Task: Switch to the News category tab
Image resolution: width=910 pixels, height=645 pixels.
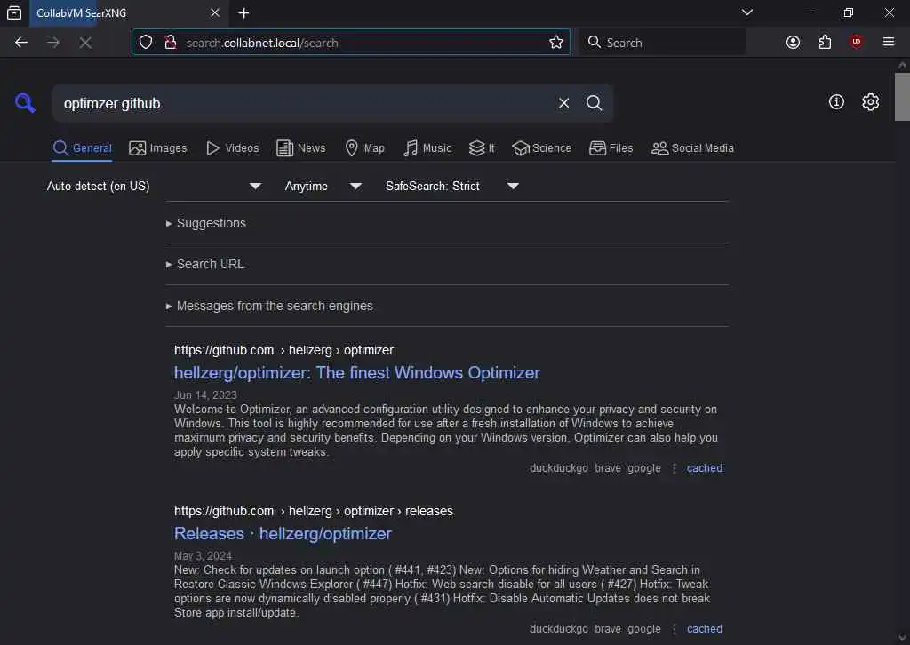Action: click(301, 148)
